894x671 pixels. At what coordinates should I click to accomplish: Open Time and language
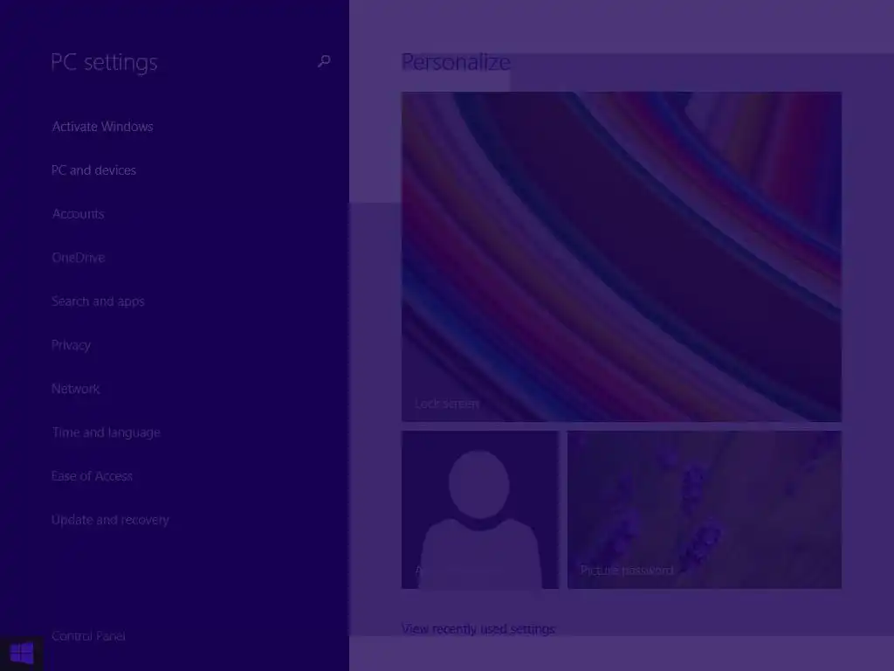(x=106, y=432)
